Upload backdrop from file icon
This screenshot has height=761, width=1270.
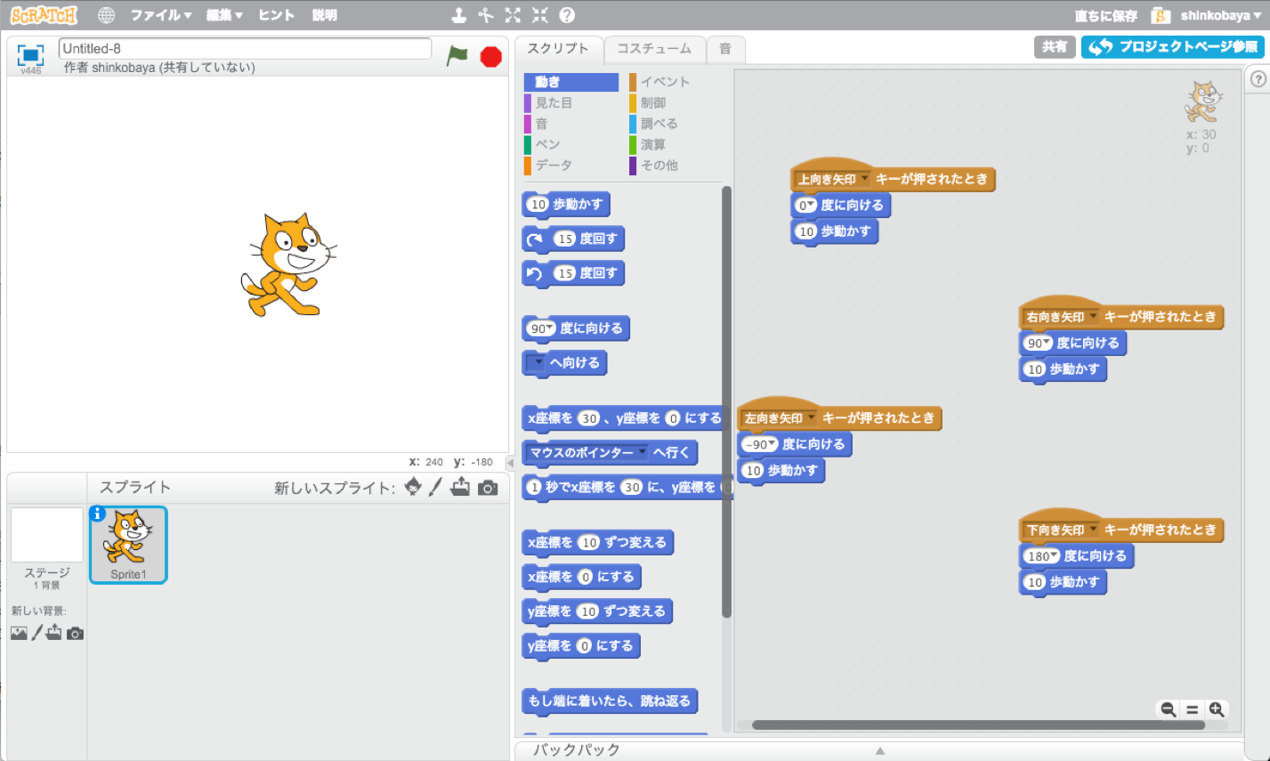pos(55,633)
